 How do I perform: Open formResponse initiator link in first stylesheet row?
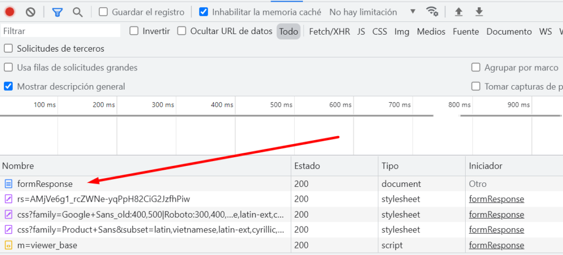coord(496,199)
